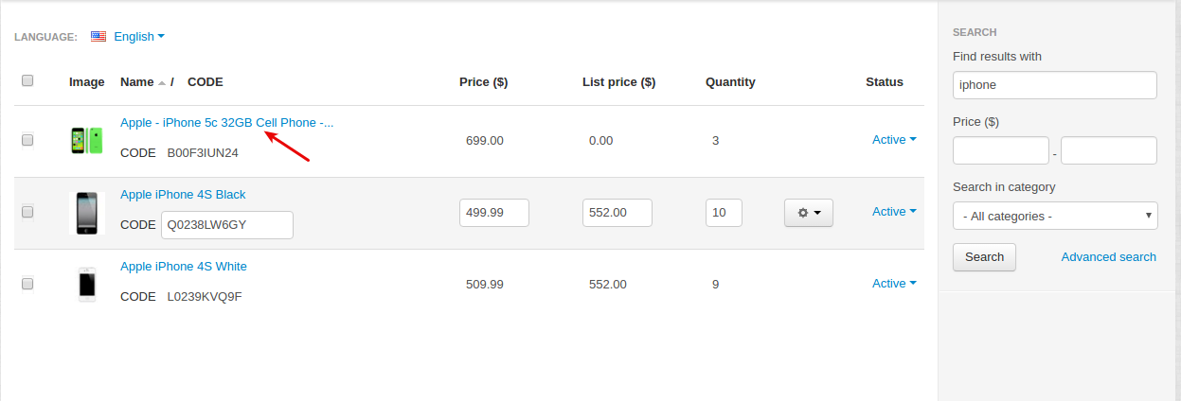
Task: Click the white iPhone 4S thumbnail image
Action: pos(86,284)
